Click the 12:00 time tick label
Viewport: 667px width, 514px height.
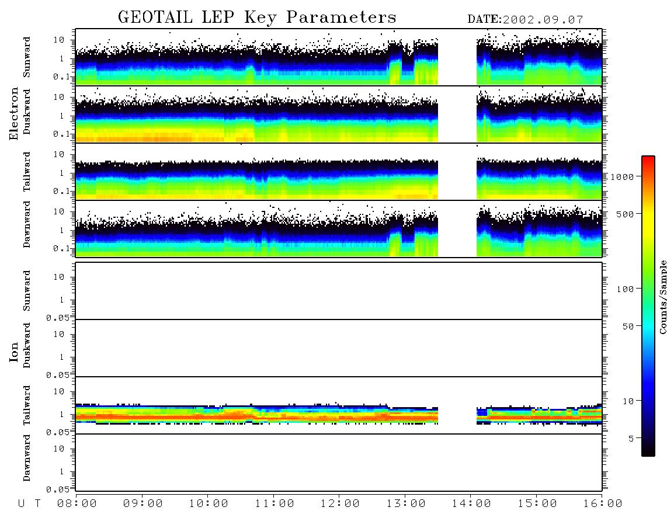click(x=340, y=503)
